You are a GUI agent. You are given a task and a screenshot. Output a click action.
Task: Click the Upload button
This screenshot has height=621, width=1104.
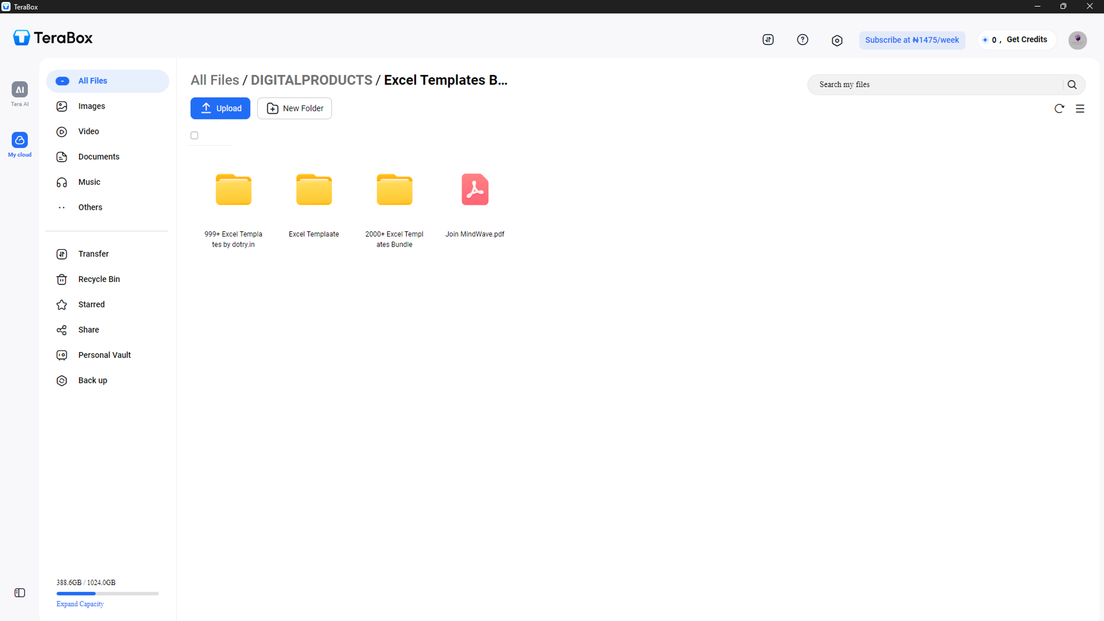(220, 108)
